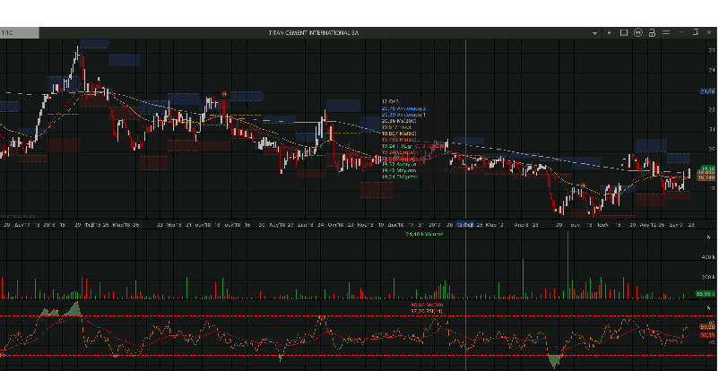The width and height of the screenshot is (719, 371).
Task: Close the chart window
Action: coord(709,32)
